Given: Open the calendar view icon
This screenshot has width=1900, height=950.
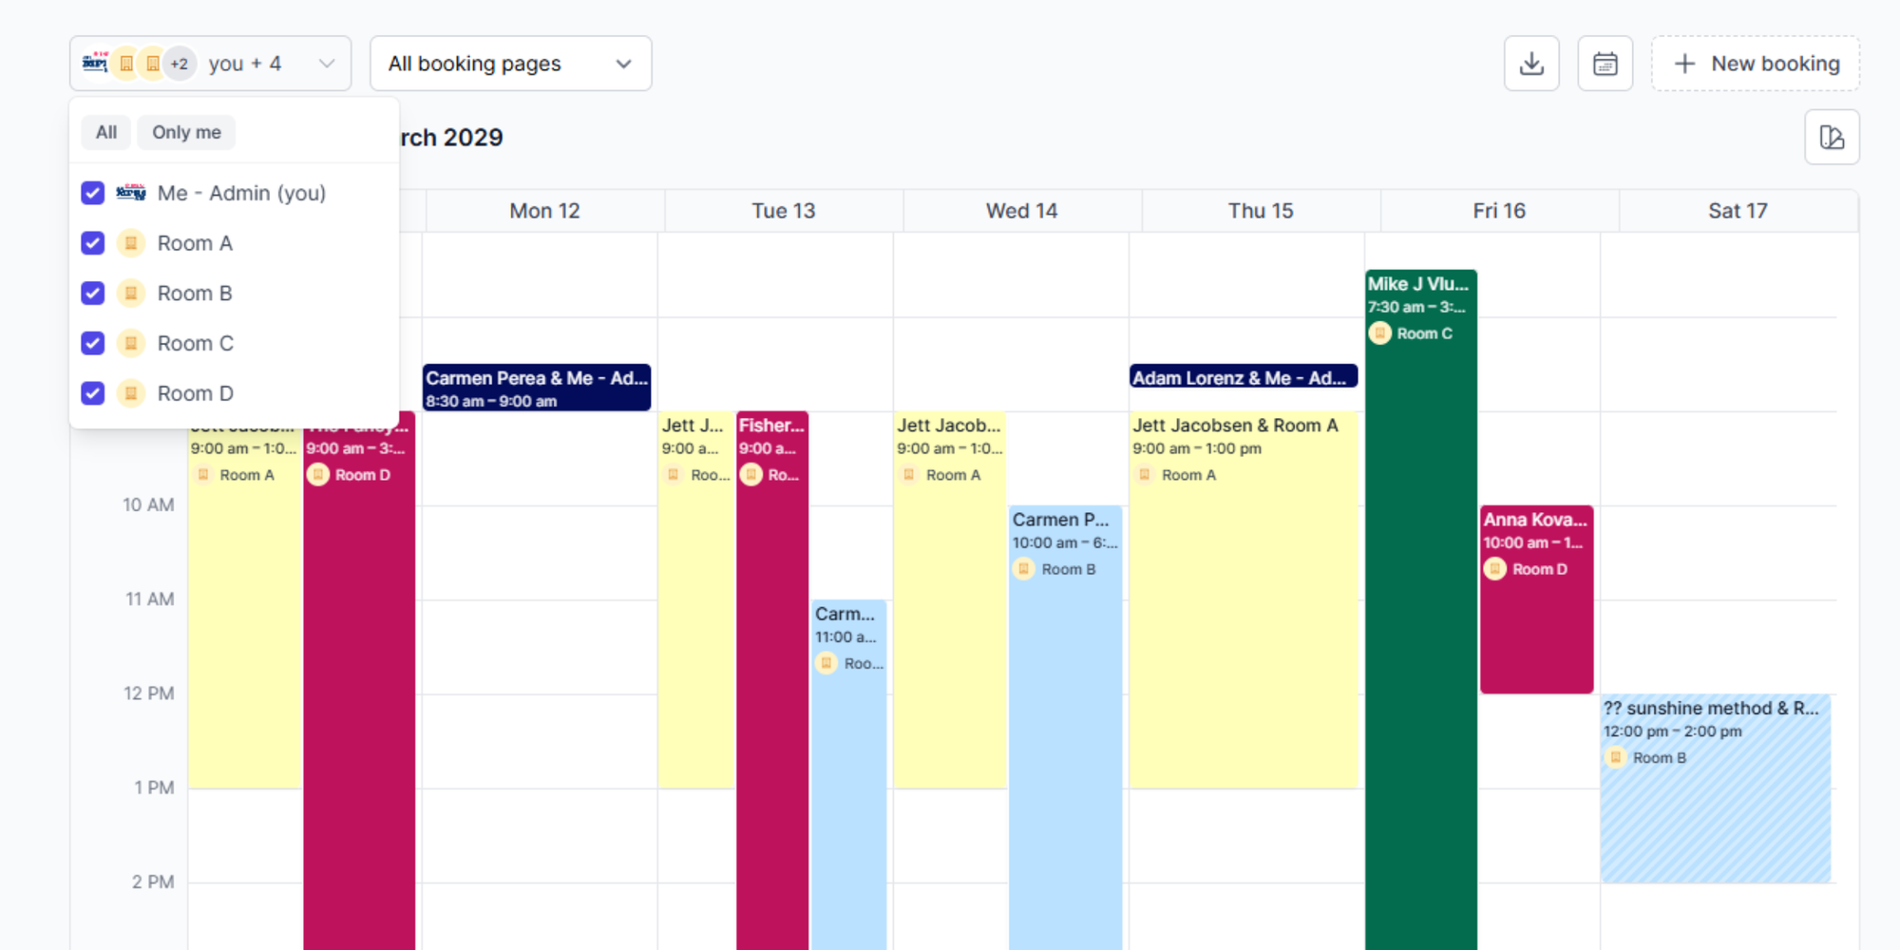Looking at the screenshot, I should (1605, 63).
